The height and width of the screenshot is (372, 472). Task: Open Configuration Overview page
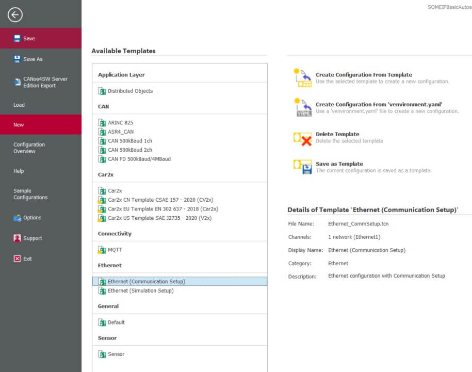[29, 148]
